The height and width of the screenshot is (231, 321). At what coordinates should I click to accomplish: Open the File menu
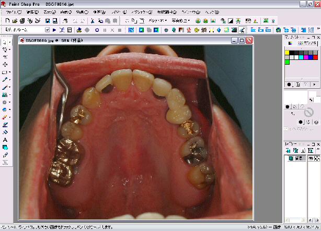14,13
